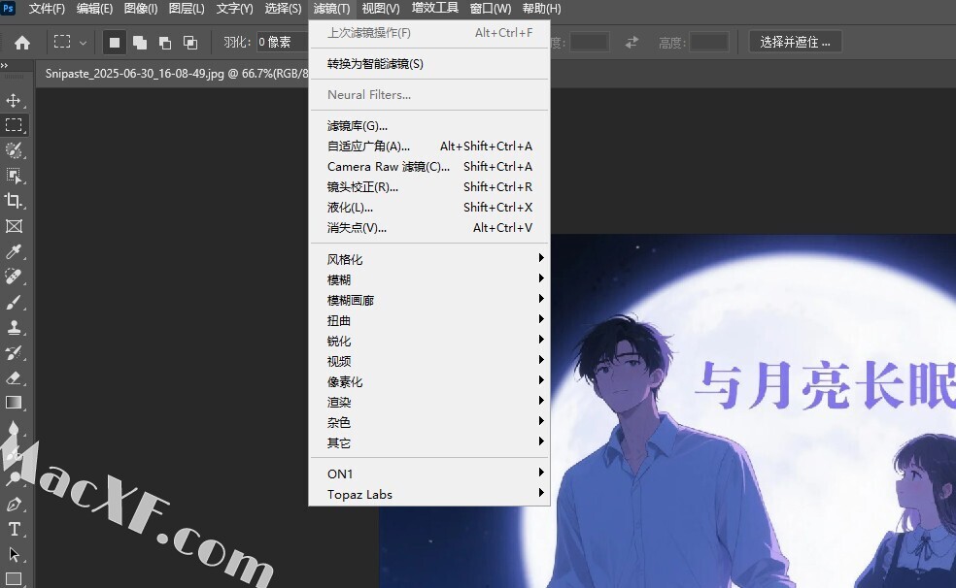The height and width of the screenshot is (588, 956).
Task: Go to the Photoshop Home screen
Action: [x=22, y=42]
